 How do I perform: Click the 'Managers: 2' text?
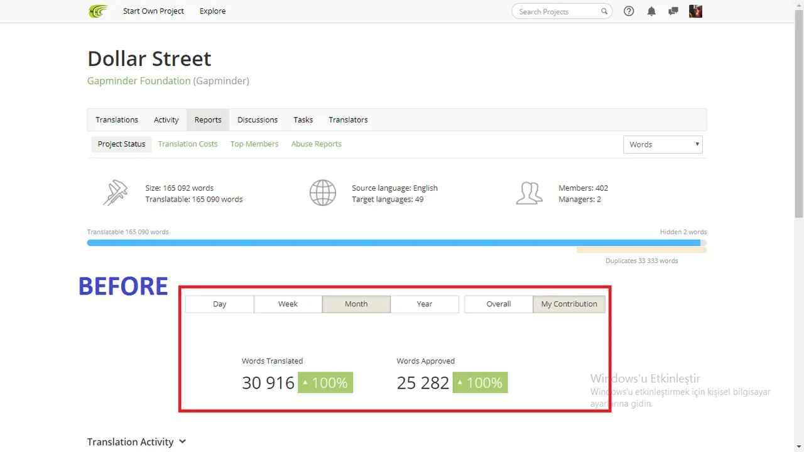[580, 199]
